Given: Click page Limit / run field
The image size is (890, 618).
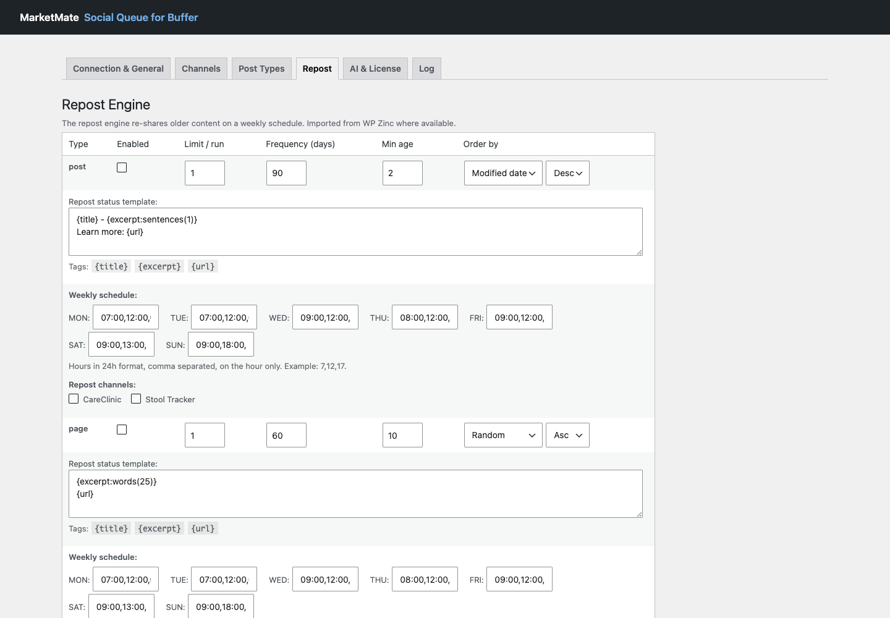Looking at the screenshot, I should (x=205, y=435).
